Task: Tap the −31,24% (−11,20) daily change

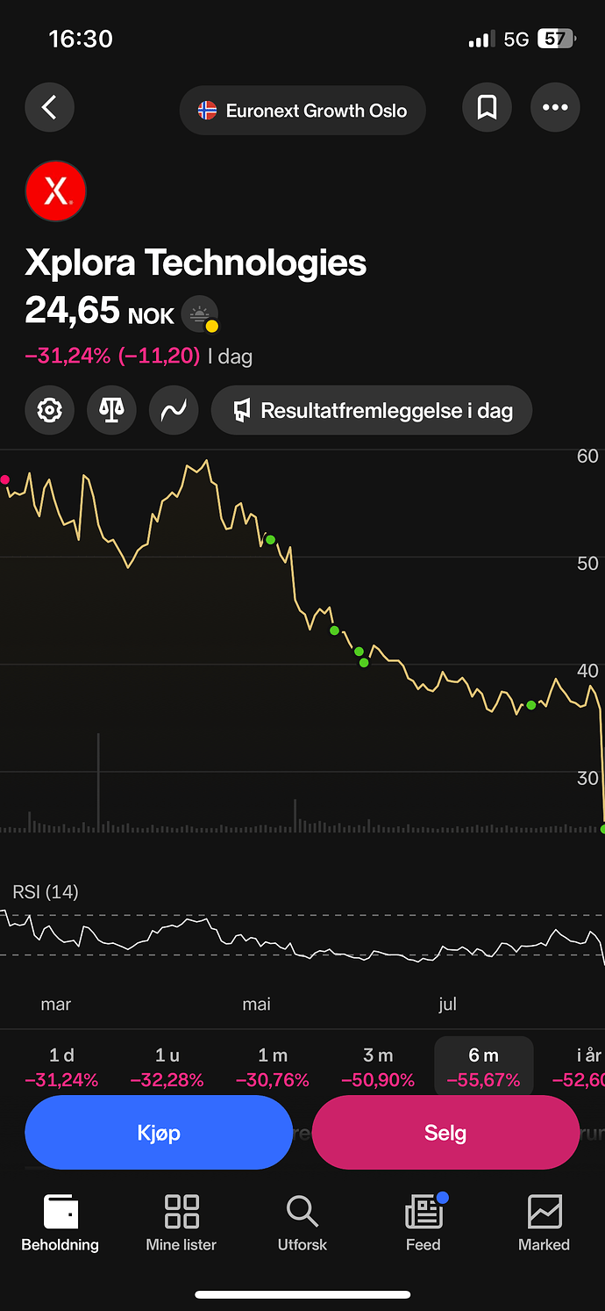Action: click(x=113, y=356)
